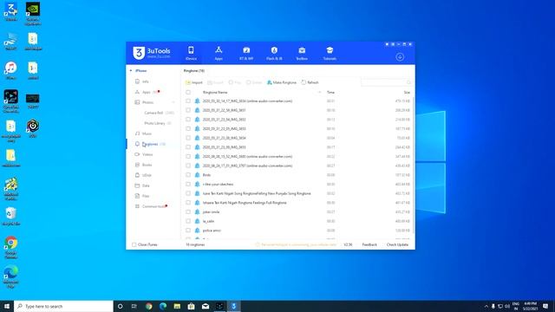Open iTunes desktop shortcut

(x=10, y=70)
